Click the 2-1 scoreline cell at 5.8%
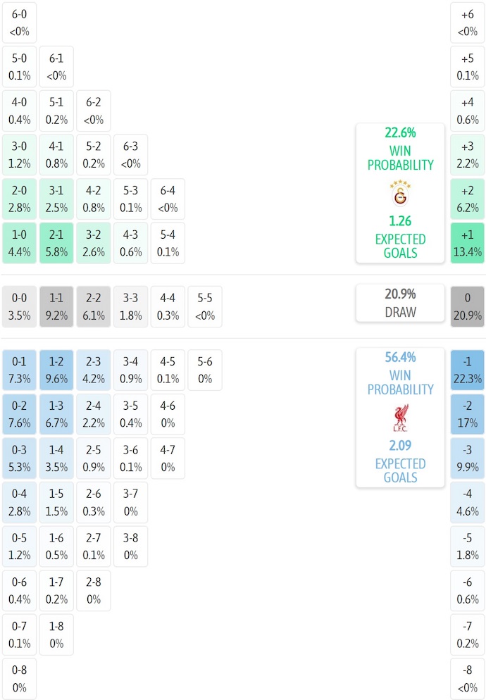This screenshot has width=486, height=700. point(56,243)
